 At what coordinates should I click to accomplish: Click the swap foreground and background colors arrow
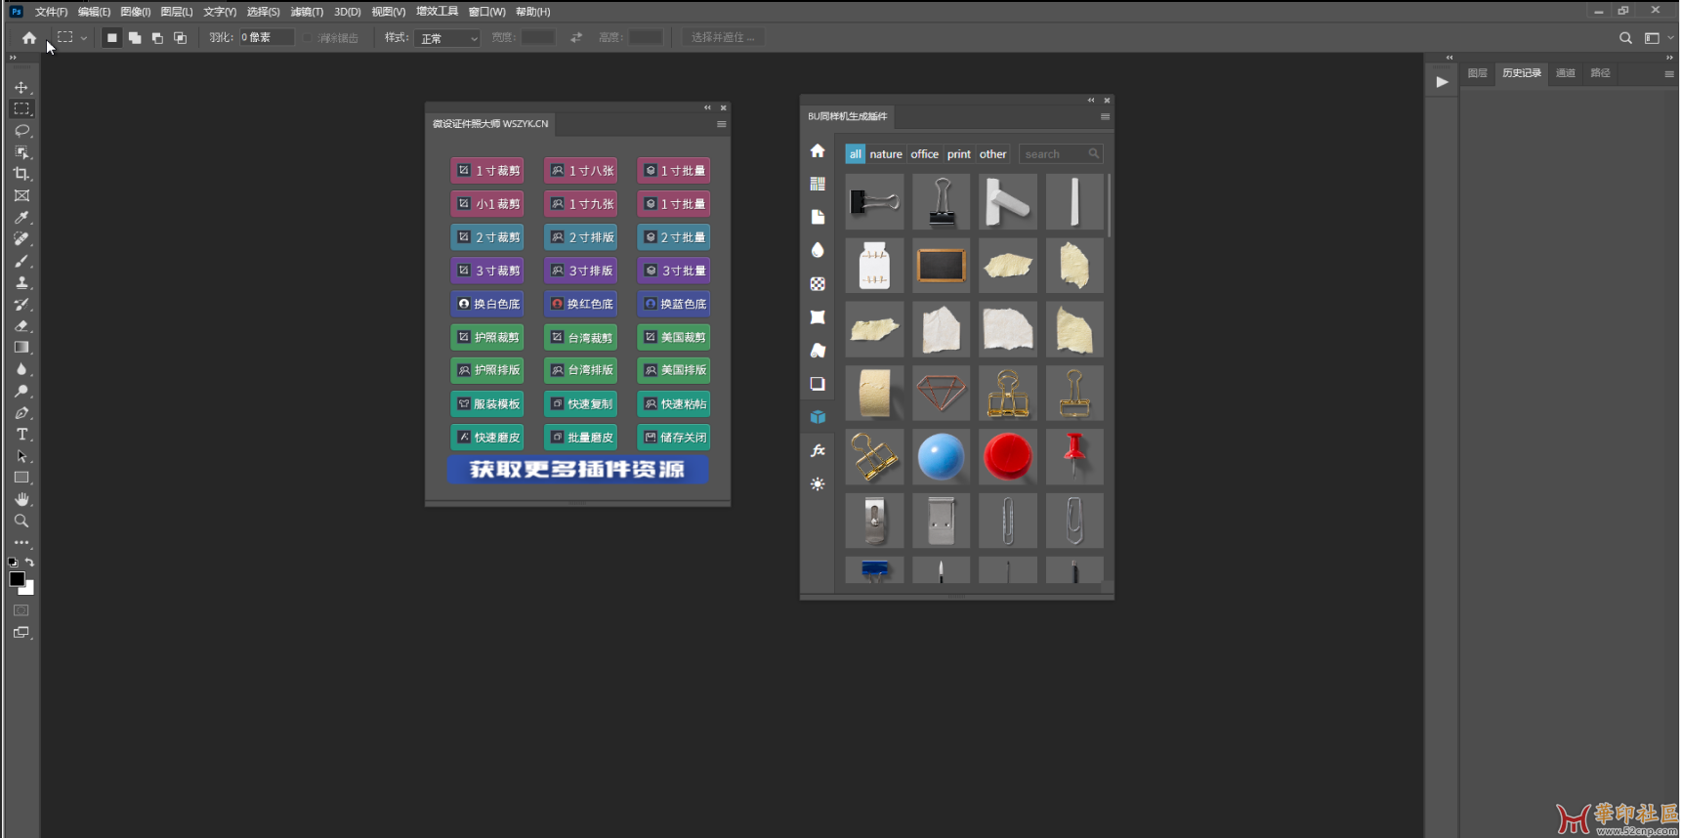point(29,562)
